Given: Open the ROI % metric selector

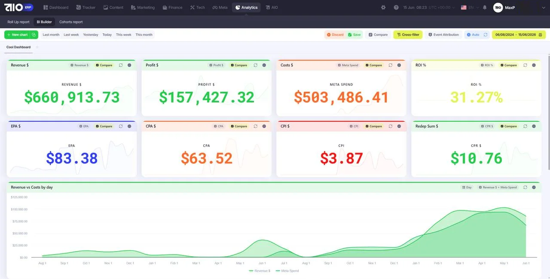Looking at the screenshot, I should click(x=487, y=65).
